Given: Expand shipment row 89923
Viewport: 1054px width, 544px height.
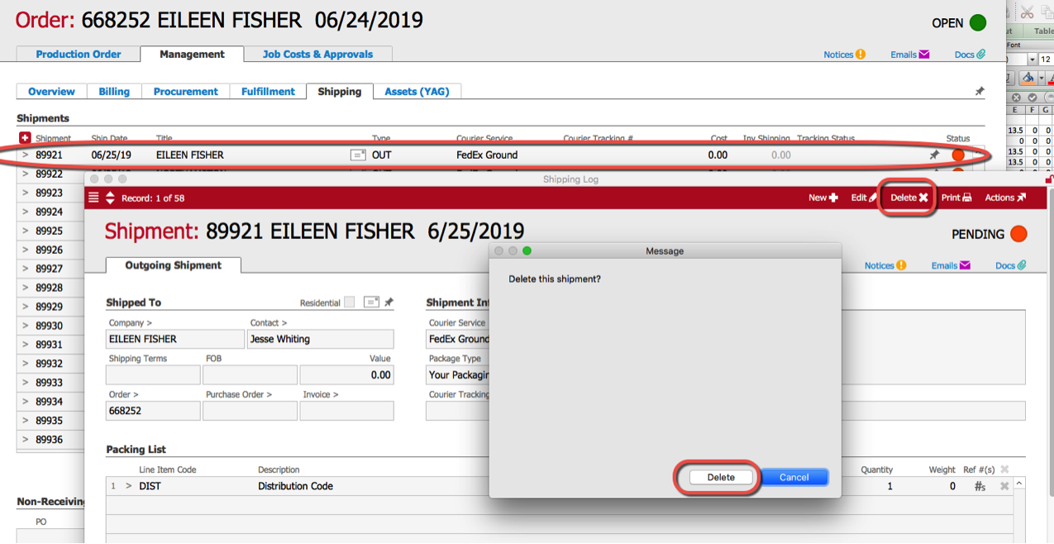Looking at the screenshot, I should pyautogui.click(x=25, y=193).
